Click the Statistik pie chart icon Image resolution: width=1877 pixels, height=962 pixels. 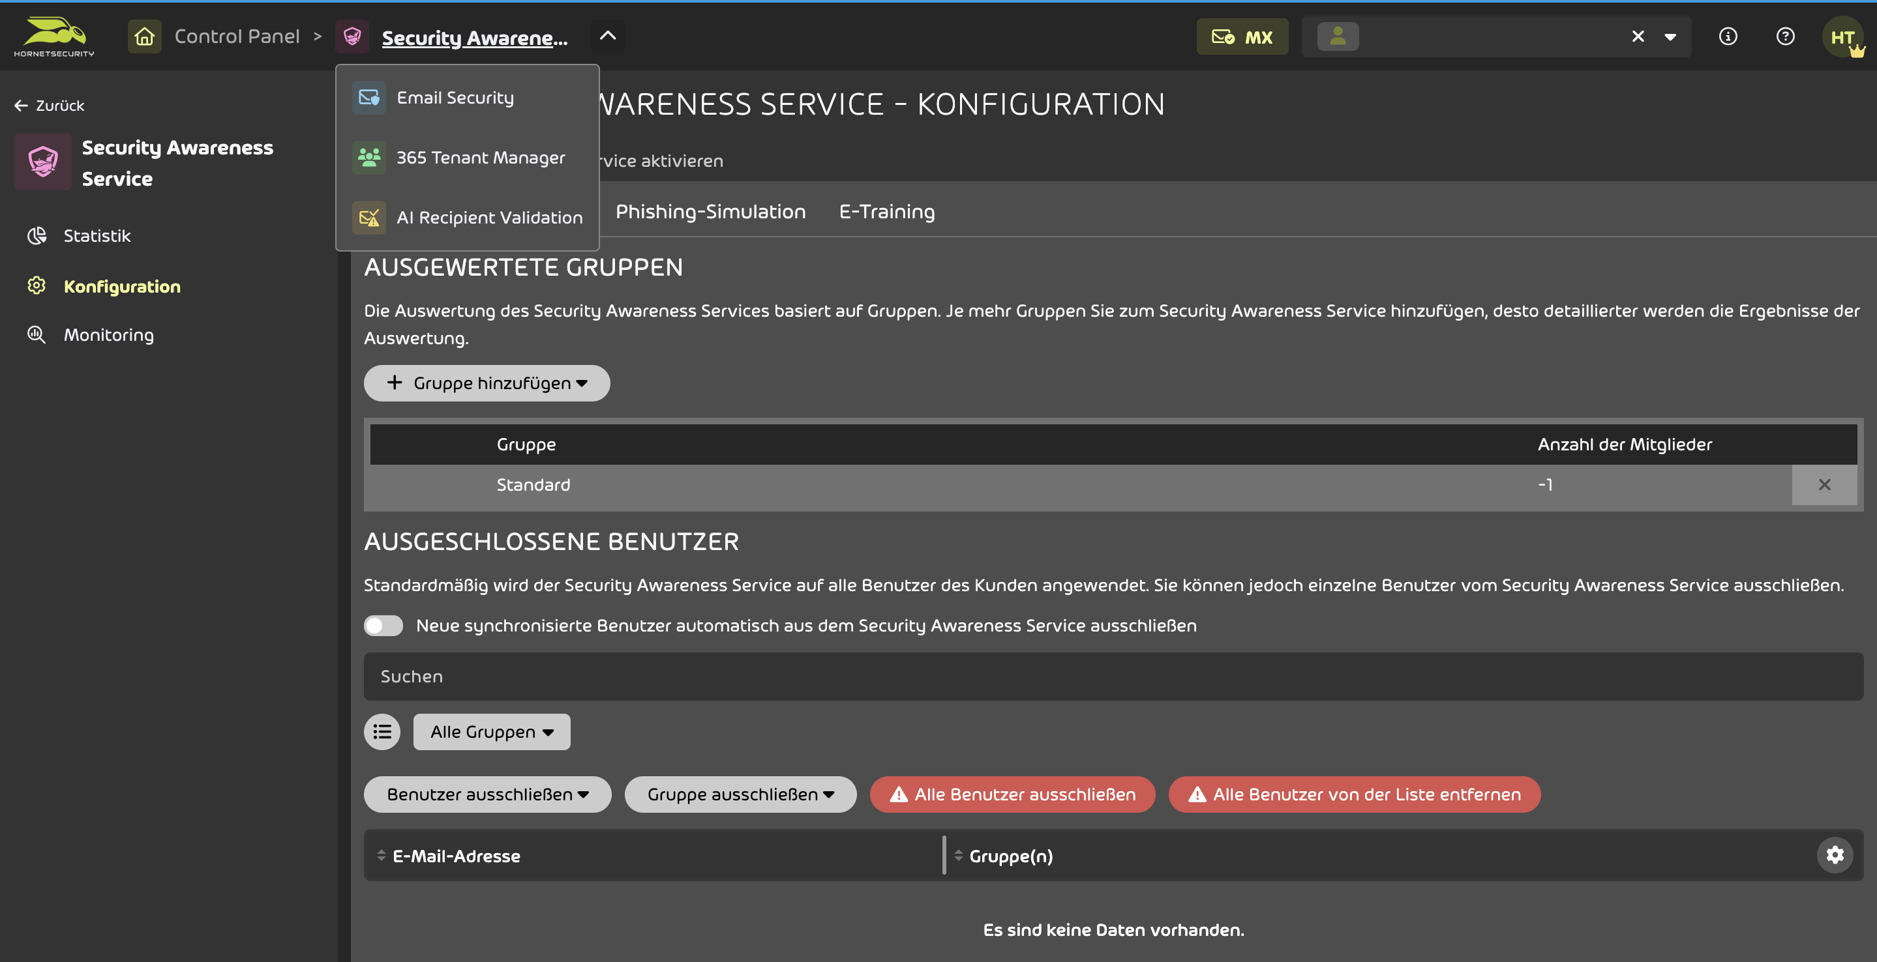[x=37, y=235]
